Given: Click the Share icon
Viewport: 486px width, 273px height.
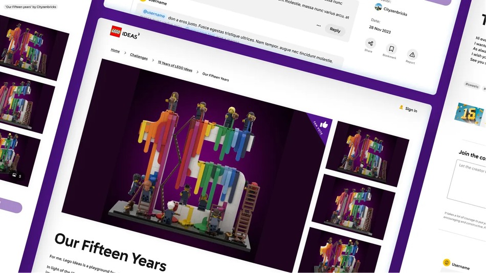Looking at the screenshot, I should (370, 43).
